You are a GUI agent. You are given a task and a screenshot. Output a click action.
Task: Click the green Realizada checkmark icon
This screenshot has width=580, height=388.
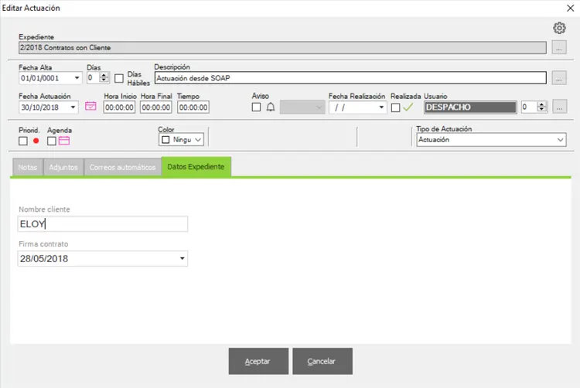408,107
